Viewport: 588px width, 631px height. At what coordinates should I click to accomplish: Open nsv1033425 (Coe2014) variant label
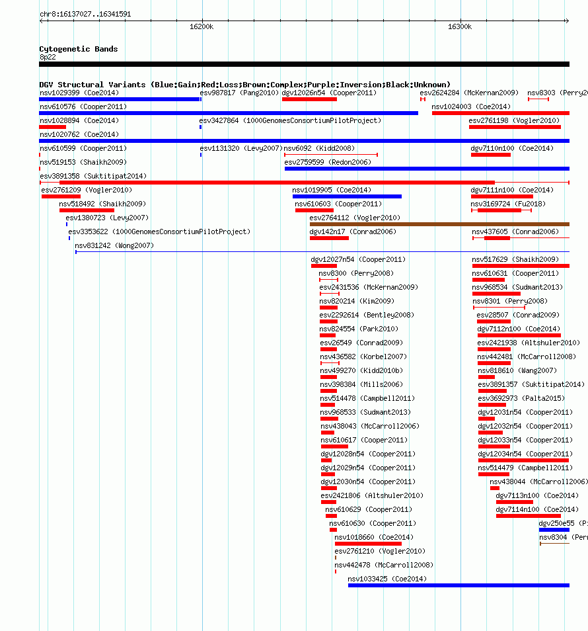[387, 579]
